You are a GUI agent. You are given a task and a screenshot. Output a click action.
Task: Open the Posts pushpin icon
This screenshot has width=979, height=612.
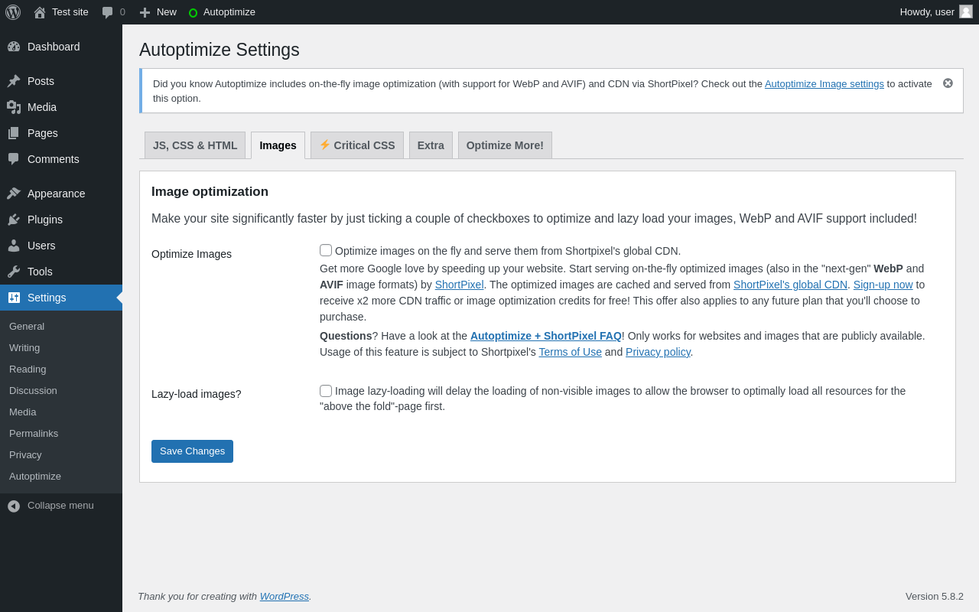14,81
